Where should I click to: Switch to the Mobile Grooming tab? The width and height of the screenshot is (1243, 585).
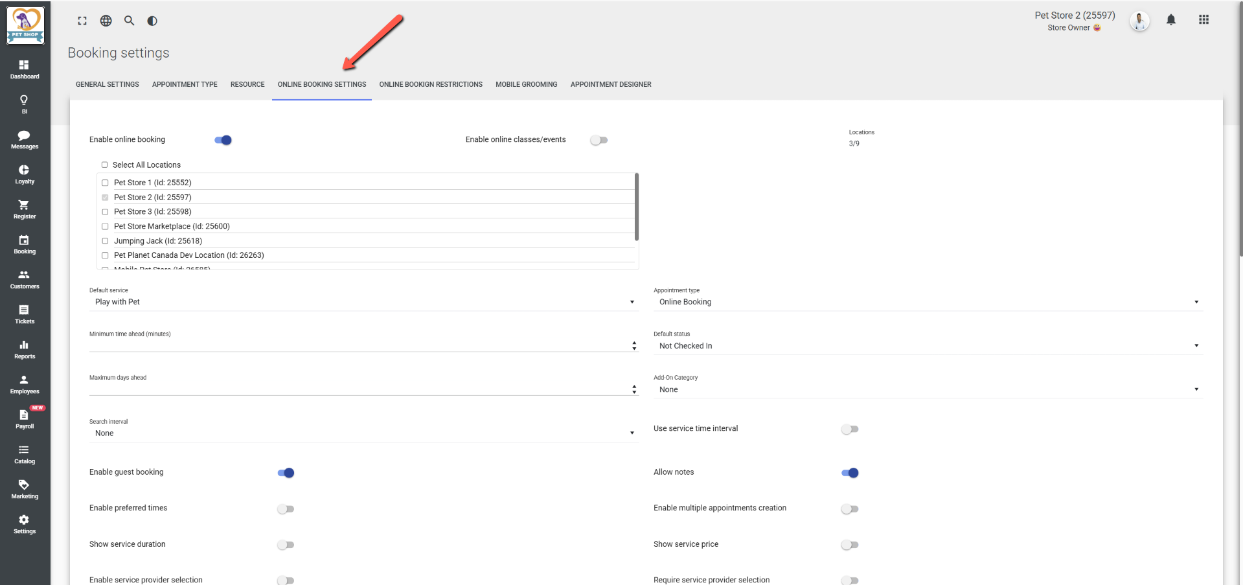(x=526, y=84)
